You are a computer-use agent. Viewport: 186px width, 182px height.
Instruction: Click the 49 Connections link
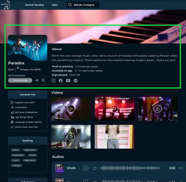tap(17, 76)
